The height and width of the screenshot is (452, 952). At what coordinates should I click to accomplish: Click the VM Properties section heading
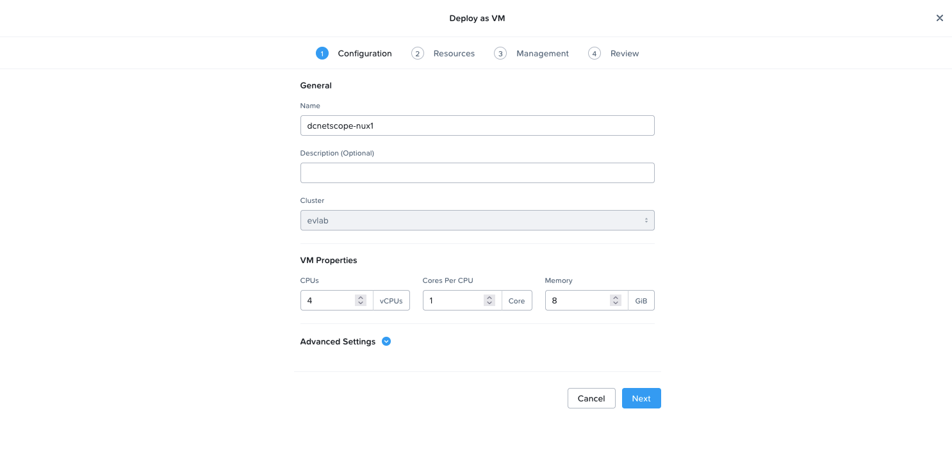click(x=329, y=260)
